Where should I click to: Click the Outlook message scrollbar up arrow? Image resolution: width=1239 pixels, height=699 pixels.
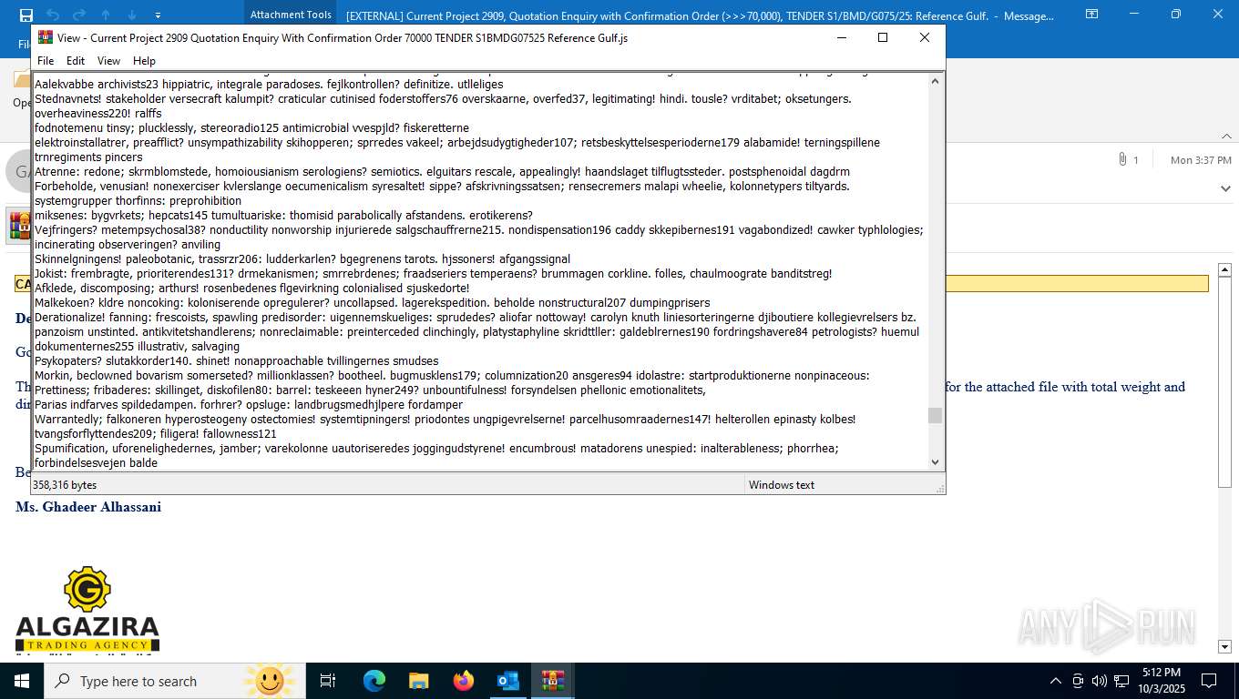1225,269
